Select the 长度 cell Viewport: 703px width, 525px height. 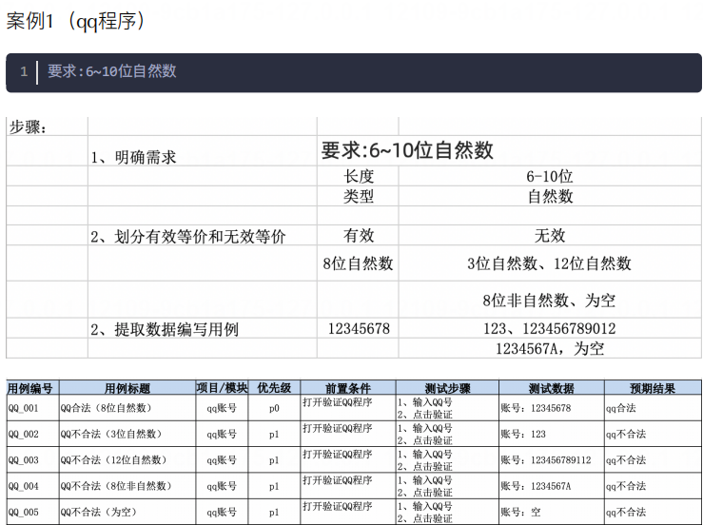(x=359, y=176)
